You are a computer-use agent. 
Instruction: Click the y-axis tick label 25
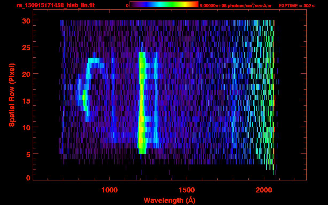pyautogui.click(x=26, y=47)
